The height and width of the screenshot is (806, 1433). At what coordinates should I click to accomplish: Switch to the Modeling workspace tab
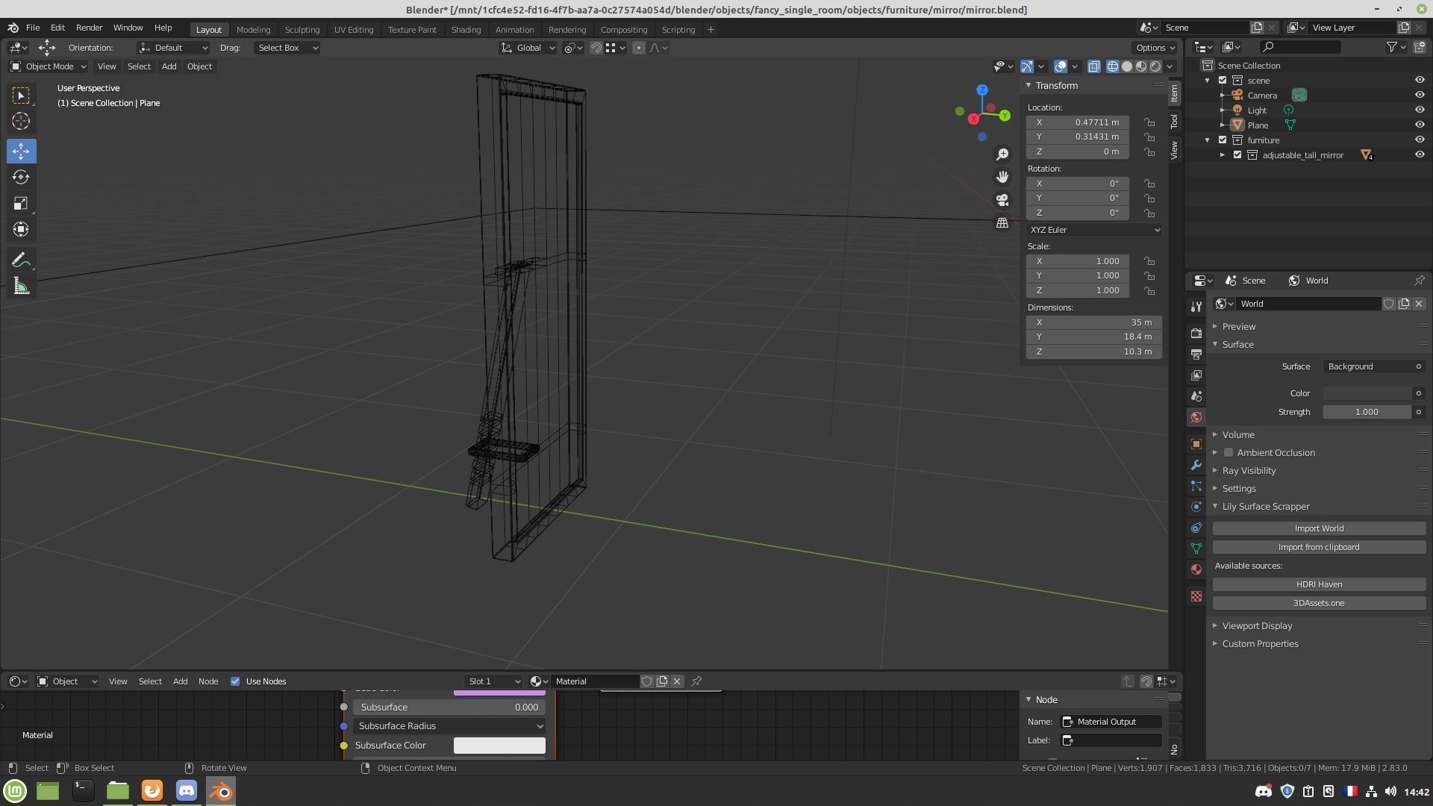coord(253,30)
